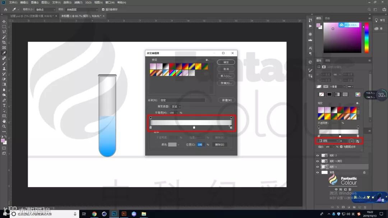Viewport: 388px width, 218px height.
Task: Toggle the 显示取样环 checkbox
Action: [x=103, y=9]
